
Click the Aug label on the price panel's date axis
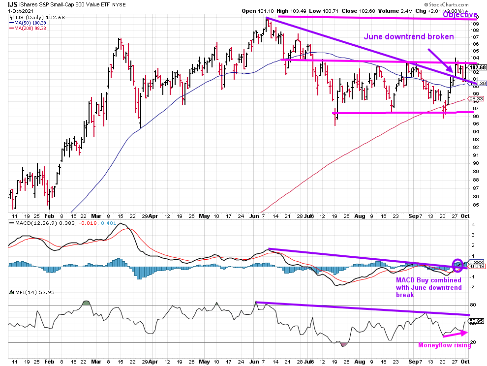[x=360, y=216]
